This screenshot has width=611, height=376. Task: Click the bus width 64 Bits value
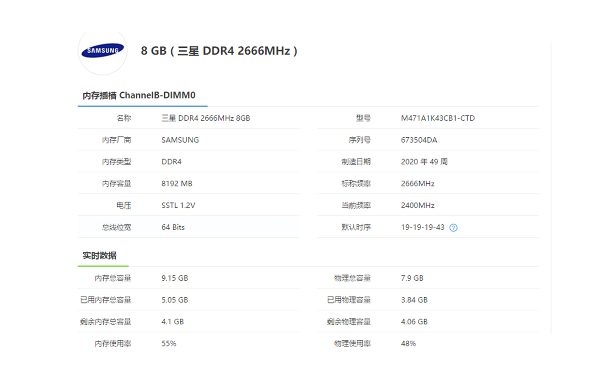[173, 227]
